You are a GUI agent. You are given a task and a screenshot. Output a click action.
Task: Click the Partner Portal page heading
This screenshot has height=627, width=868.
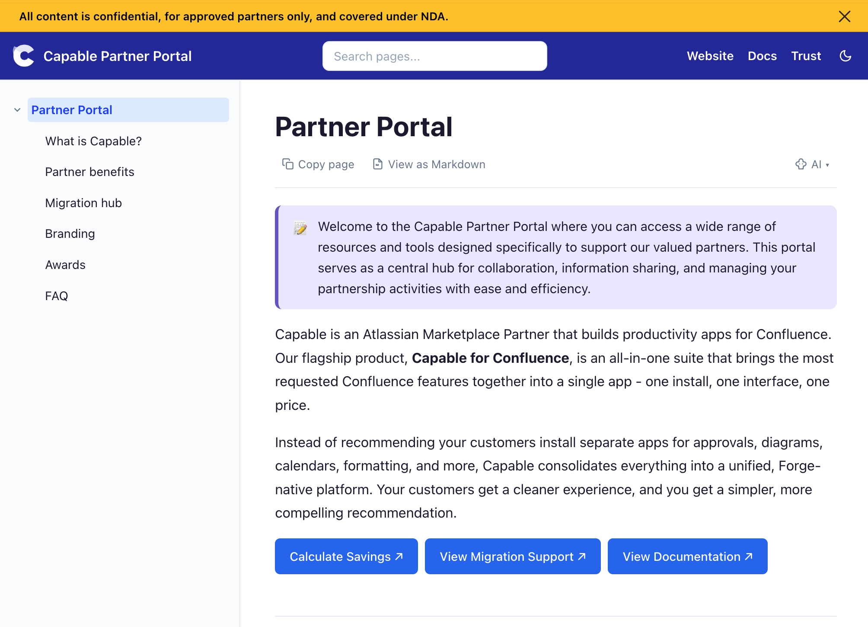pos(364,127)
